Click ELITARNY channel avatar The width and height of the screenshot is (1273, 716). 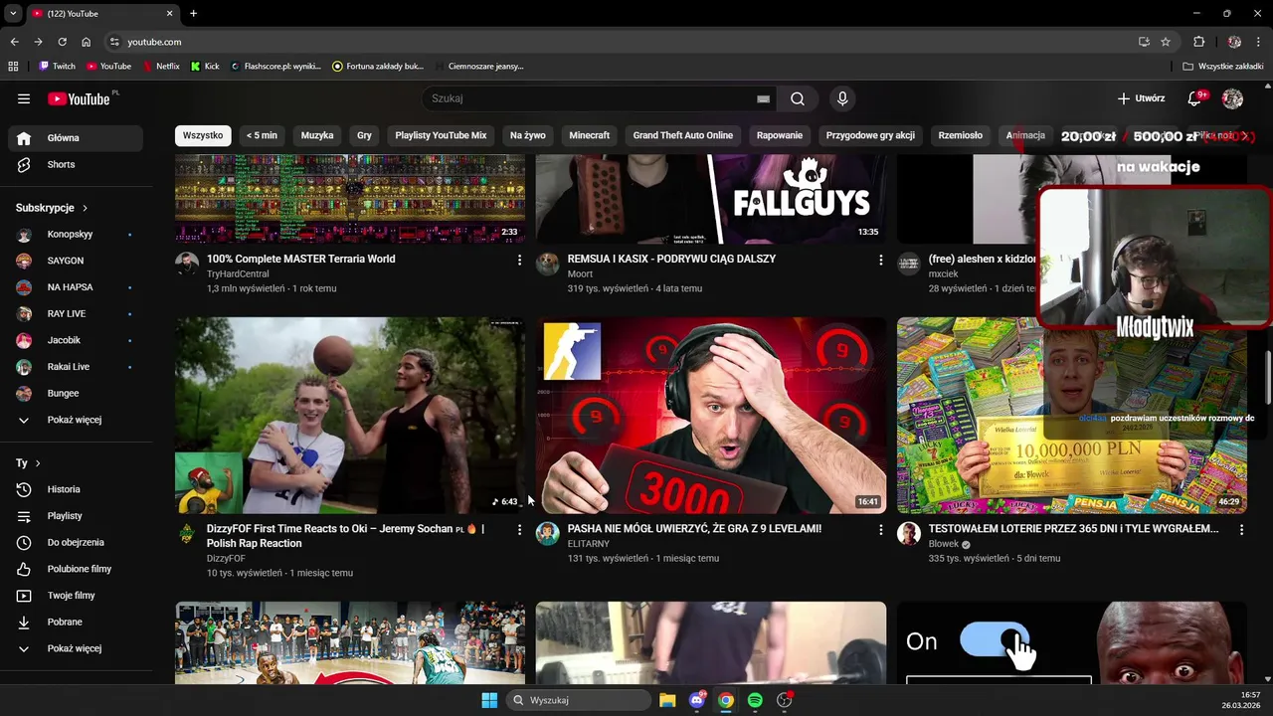548,534
